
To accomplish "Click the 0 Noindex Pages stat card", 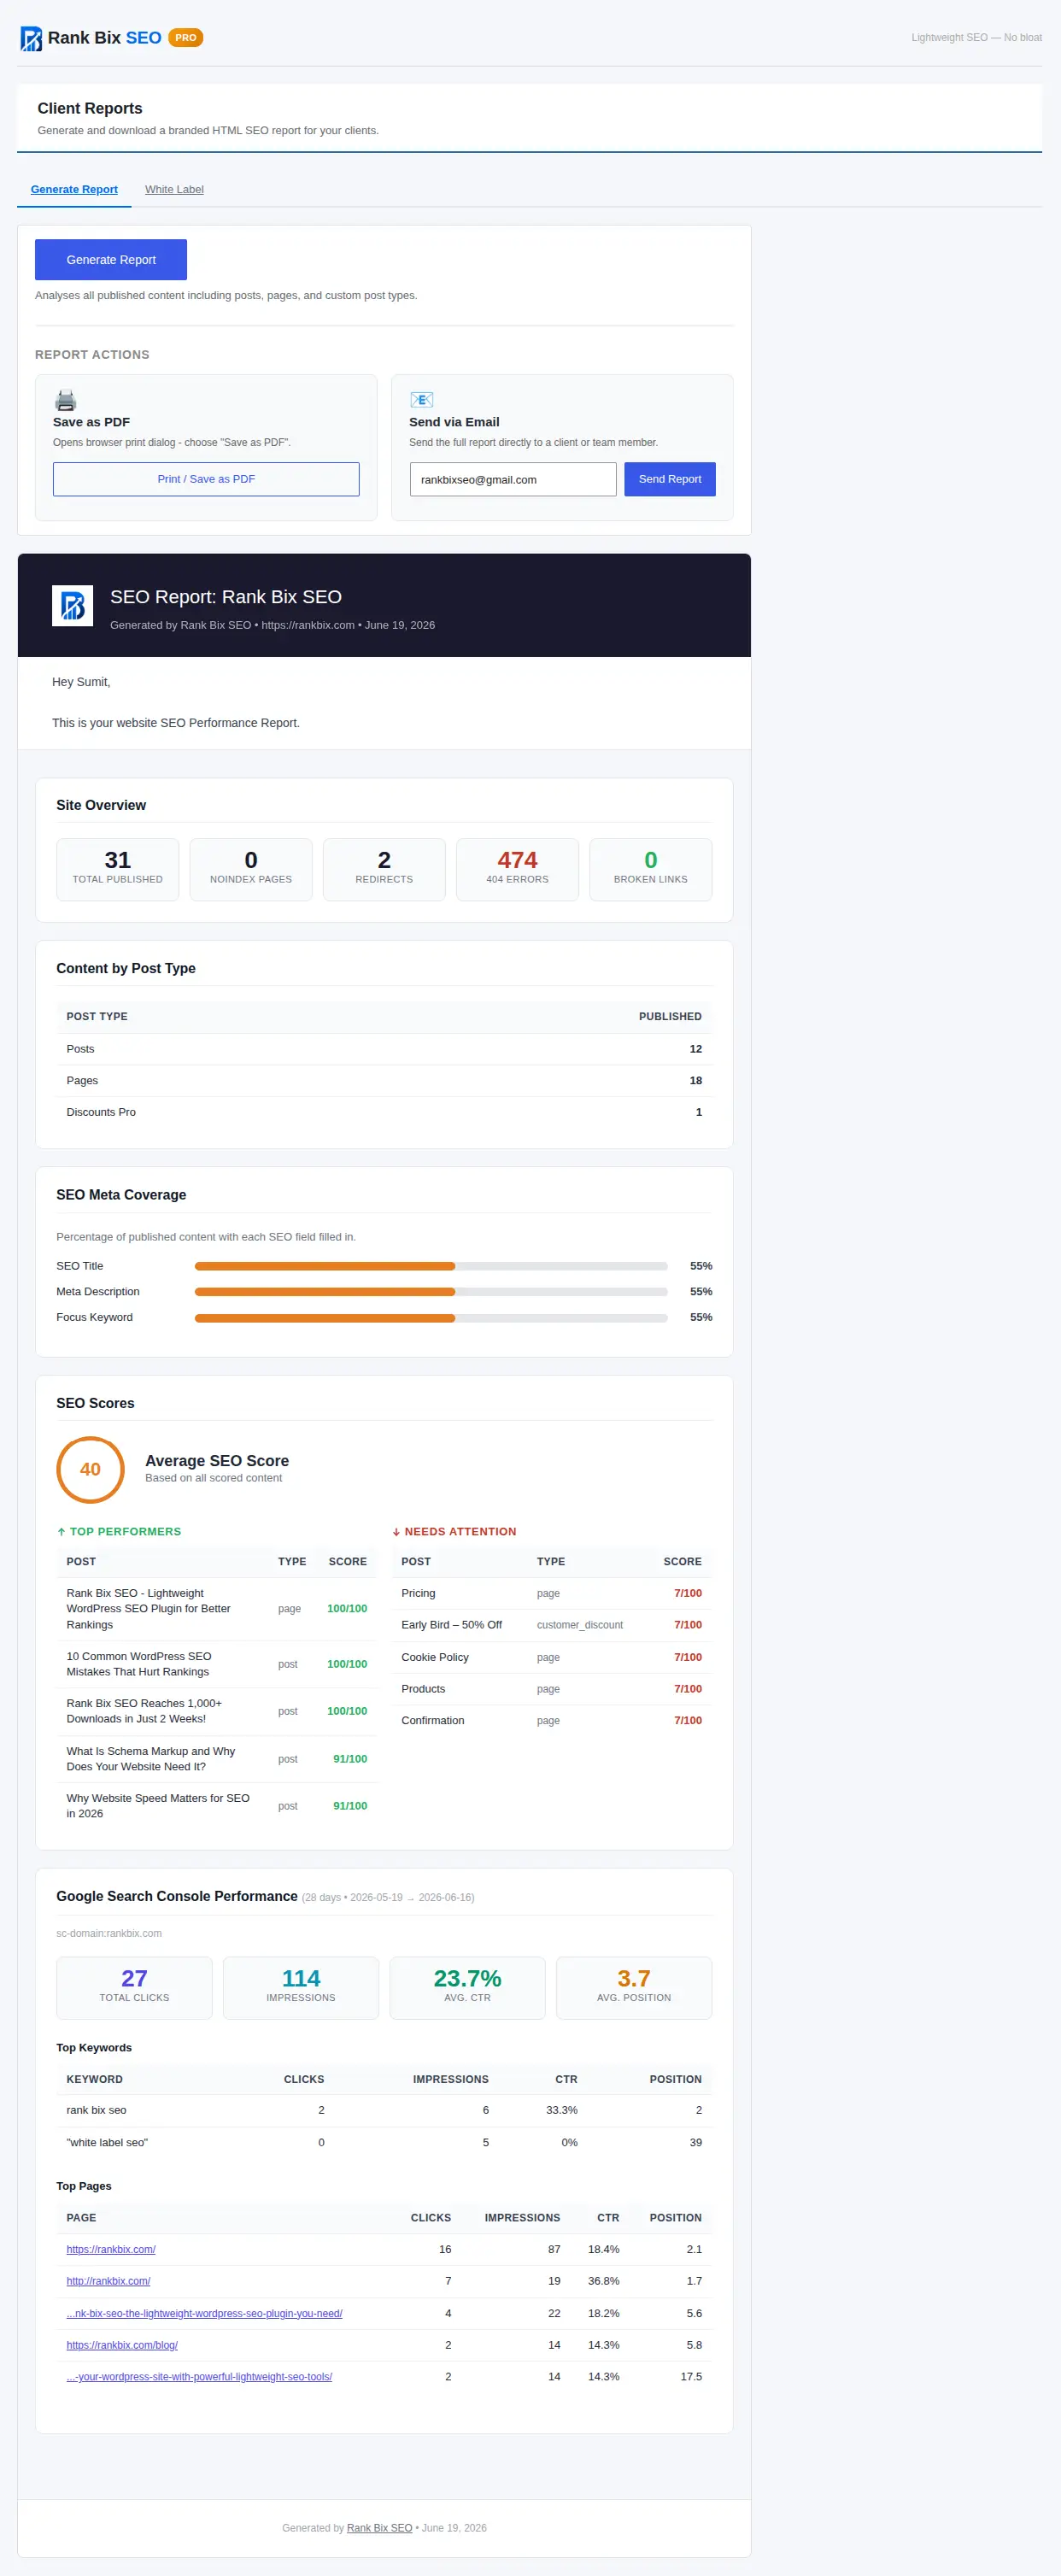I will point(251,870).
